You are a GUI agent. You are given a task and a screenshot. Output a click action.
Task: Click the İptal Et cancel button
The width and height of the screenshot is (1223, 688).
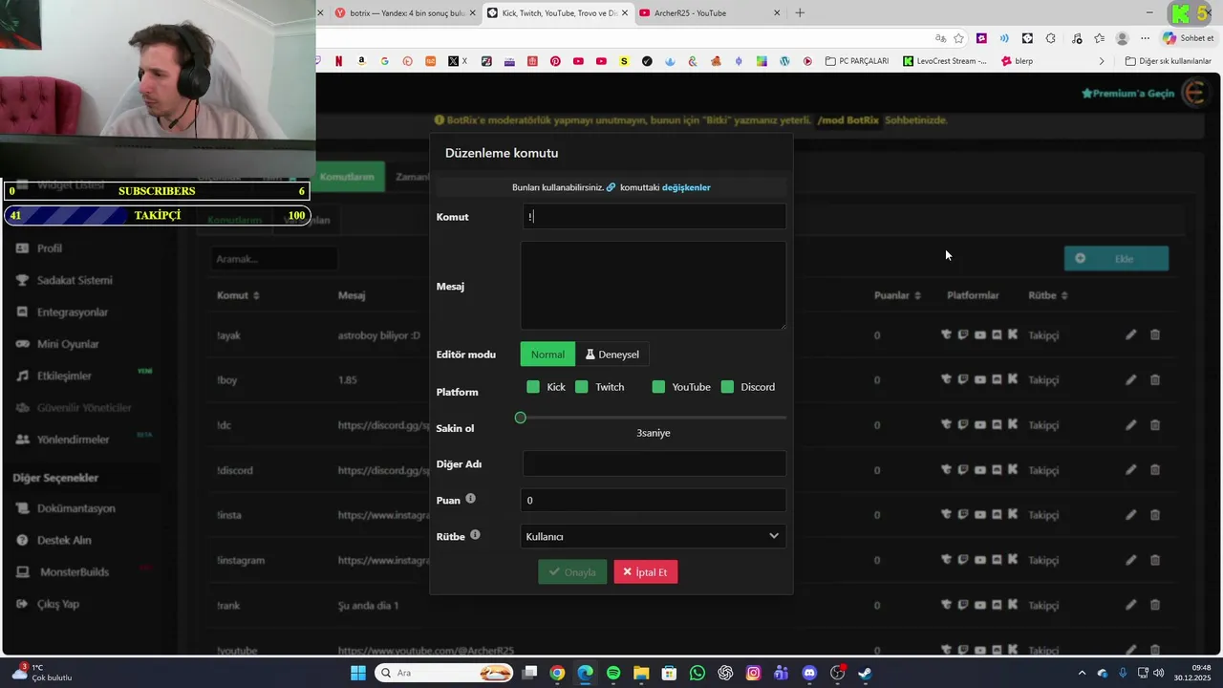pyautogui.click(x=646, y=572)
